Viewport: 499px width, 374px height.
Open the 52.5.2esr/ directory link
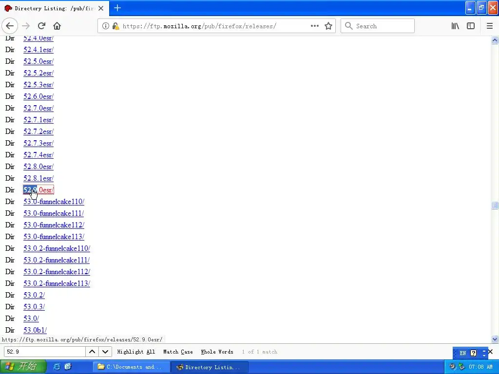click(38, 73)
